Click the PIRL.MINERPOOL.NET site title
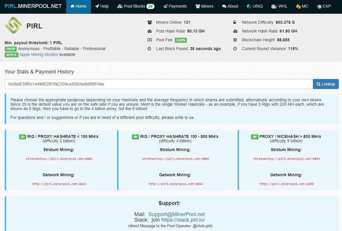The width and height of the screenshot is (342, 231). pyautogui.click(x=33, y=6)
